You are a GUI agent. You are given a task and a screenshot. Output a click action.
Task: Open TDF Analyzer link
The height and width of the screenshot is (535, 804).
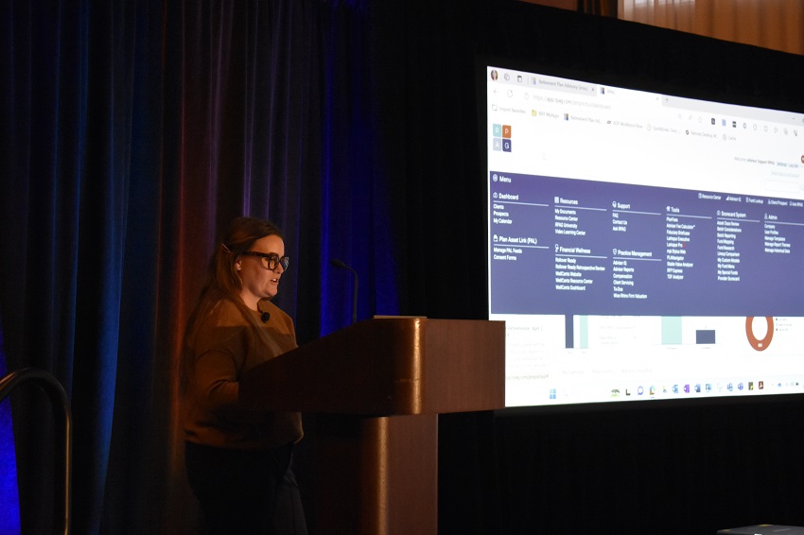[674, 277]
